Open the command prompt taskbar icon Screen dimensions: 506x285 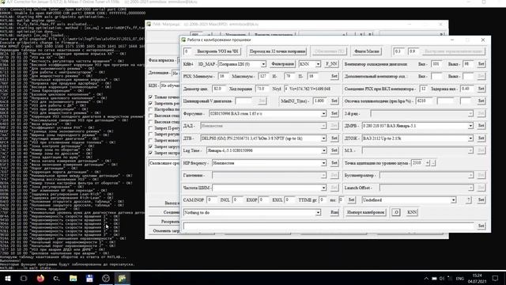click(56, 278)
